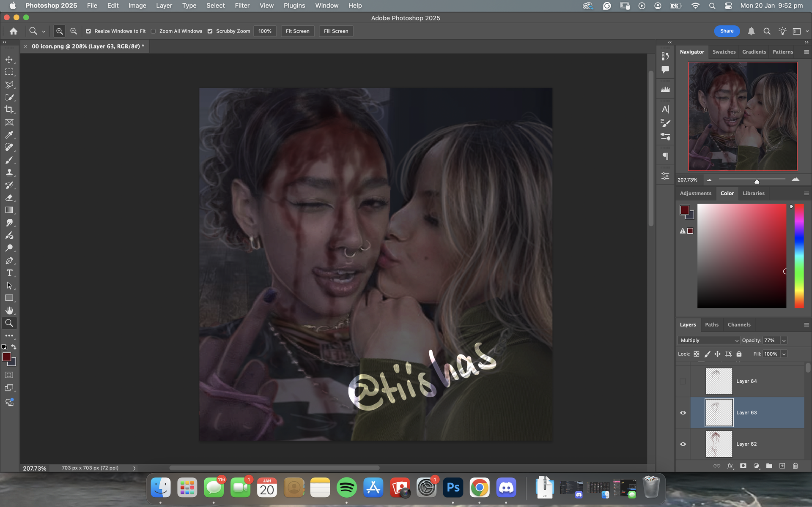The height and width of the screenshot is (507, 812).
Task: Hide Layer 63 using its eye icon
Action: pos(683,413)
